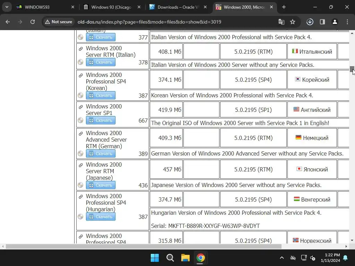The width and height of the screenshot is (355, 266).
Task: Select the Windows 2000, Microsoft tab
Action: click(x=244, y=7)
